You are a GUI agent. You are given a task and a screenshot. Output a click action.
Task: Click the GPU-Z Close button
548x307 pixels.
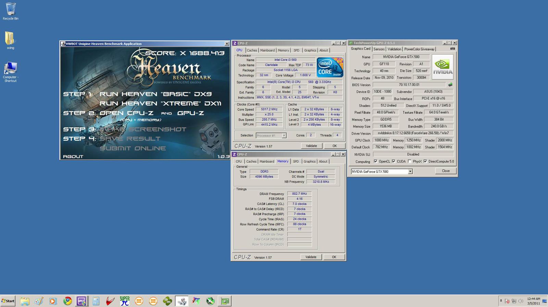click(x=446, y=171)
